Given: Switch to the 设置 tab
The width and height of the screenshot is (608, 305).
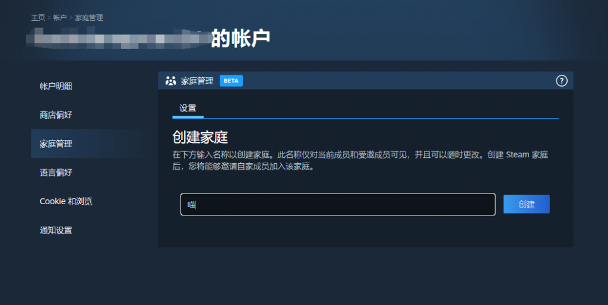Looking at the screenshot, I should click(188, 109).
